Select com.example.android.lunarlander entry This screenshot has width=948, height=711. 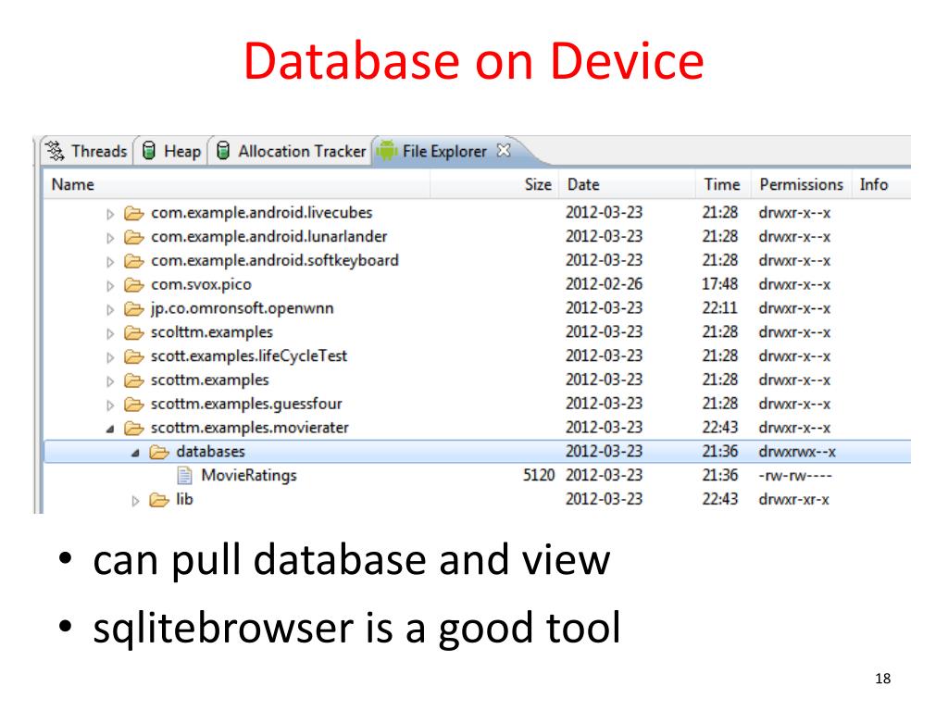pos(269,236)
